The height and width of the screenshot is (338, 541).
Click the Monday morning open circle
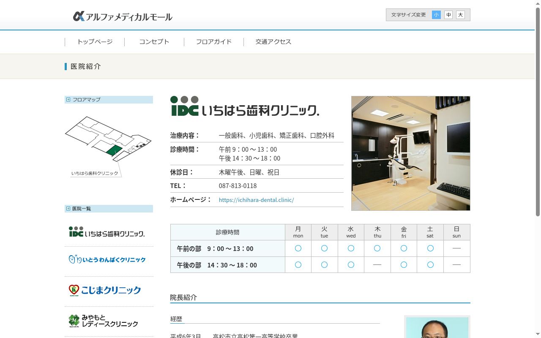click(x=298, y=248)
